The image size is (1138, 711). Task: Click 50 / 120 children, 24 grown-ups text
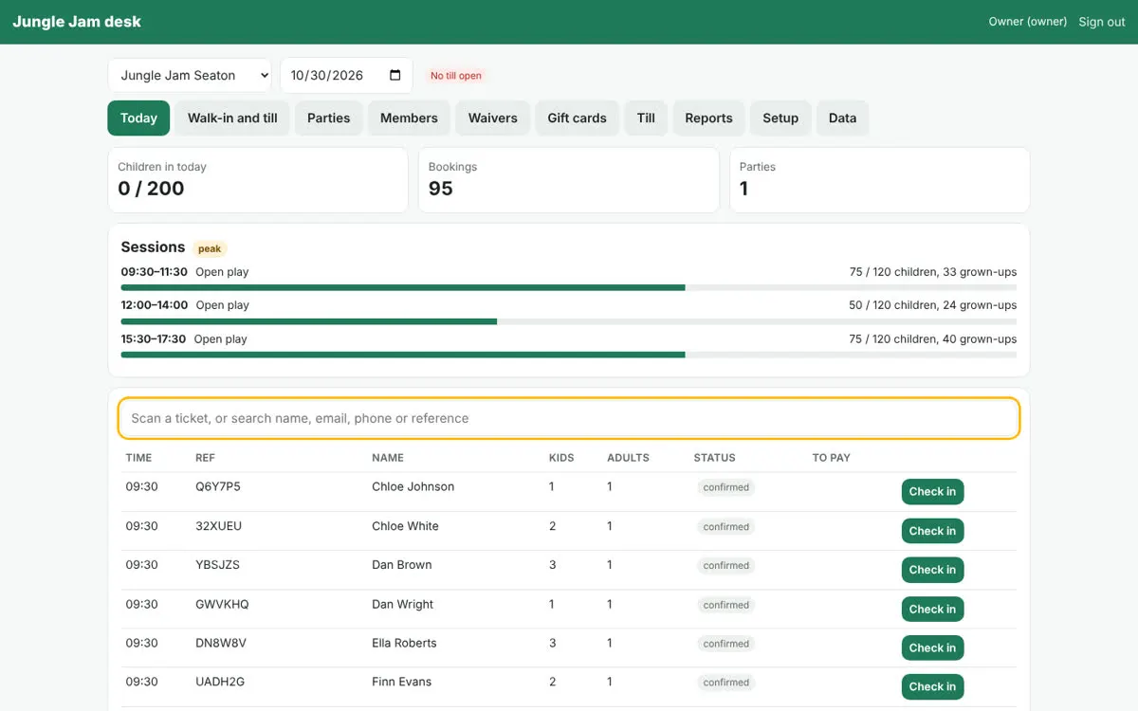(x=933, y=305)
